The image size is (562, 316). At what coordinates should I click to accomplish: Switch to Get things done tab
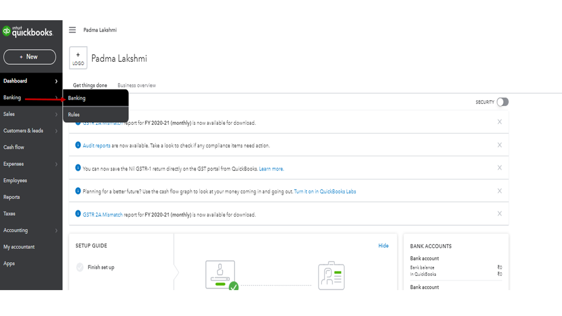(90, 85)
